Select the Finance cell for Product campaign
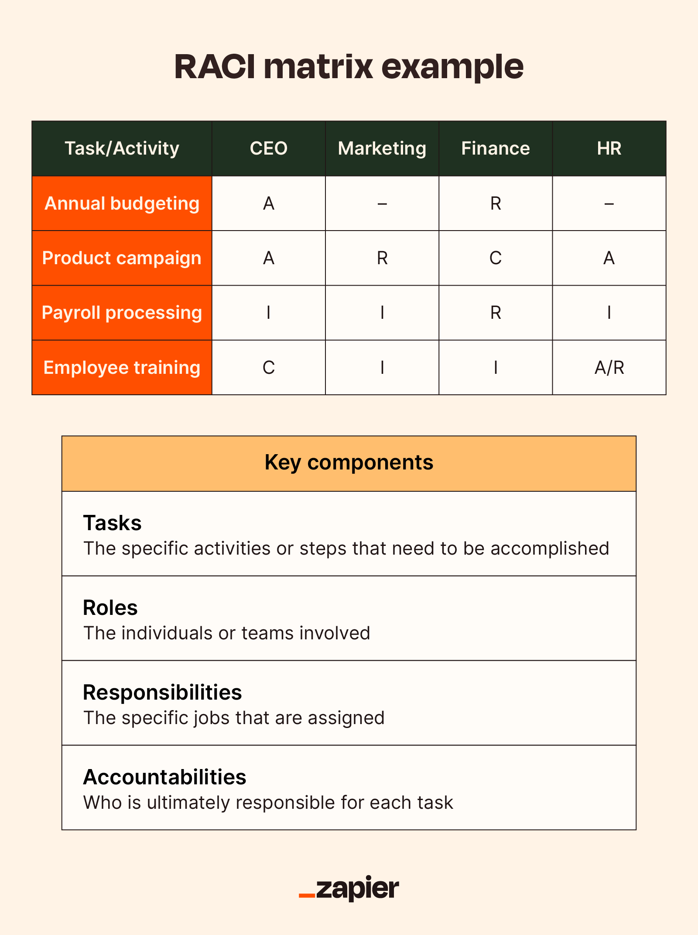 point(495,258)
